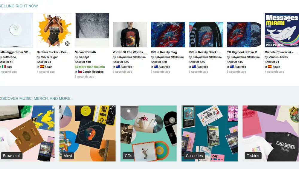Select the Vinyl category tile
Image resolution: width=299 pixels, height=169 pixels.
click(x=87, y=134)
